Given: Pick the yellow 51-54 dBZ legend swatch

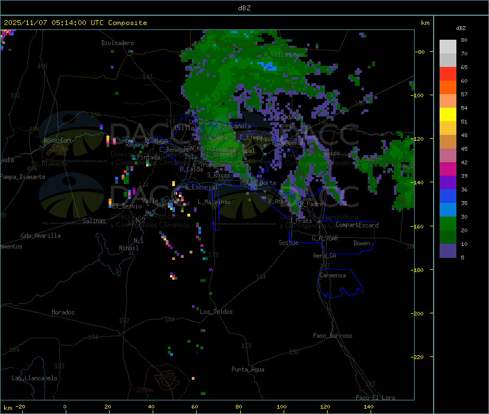Looking at the screenshot, I should tap(448, 115).
